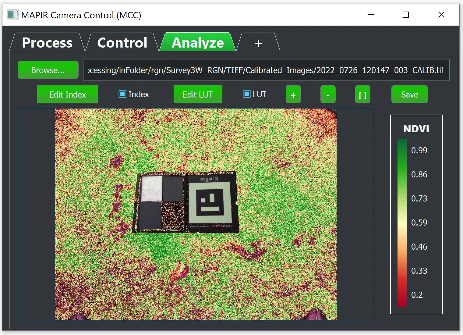Screen dimensions: 463x335
Task: Maximize the MCC window
Action: coord(405,15)
